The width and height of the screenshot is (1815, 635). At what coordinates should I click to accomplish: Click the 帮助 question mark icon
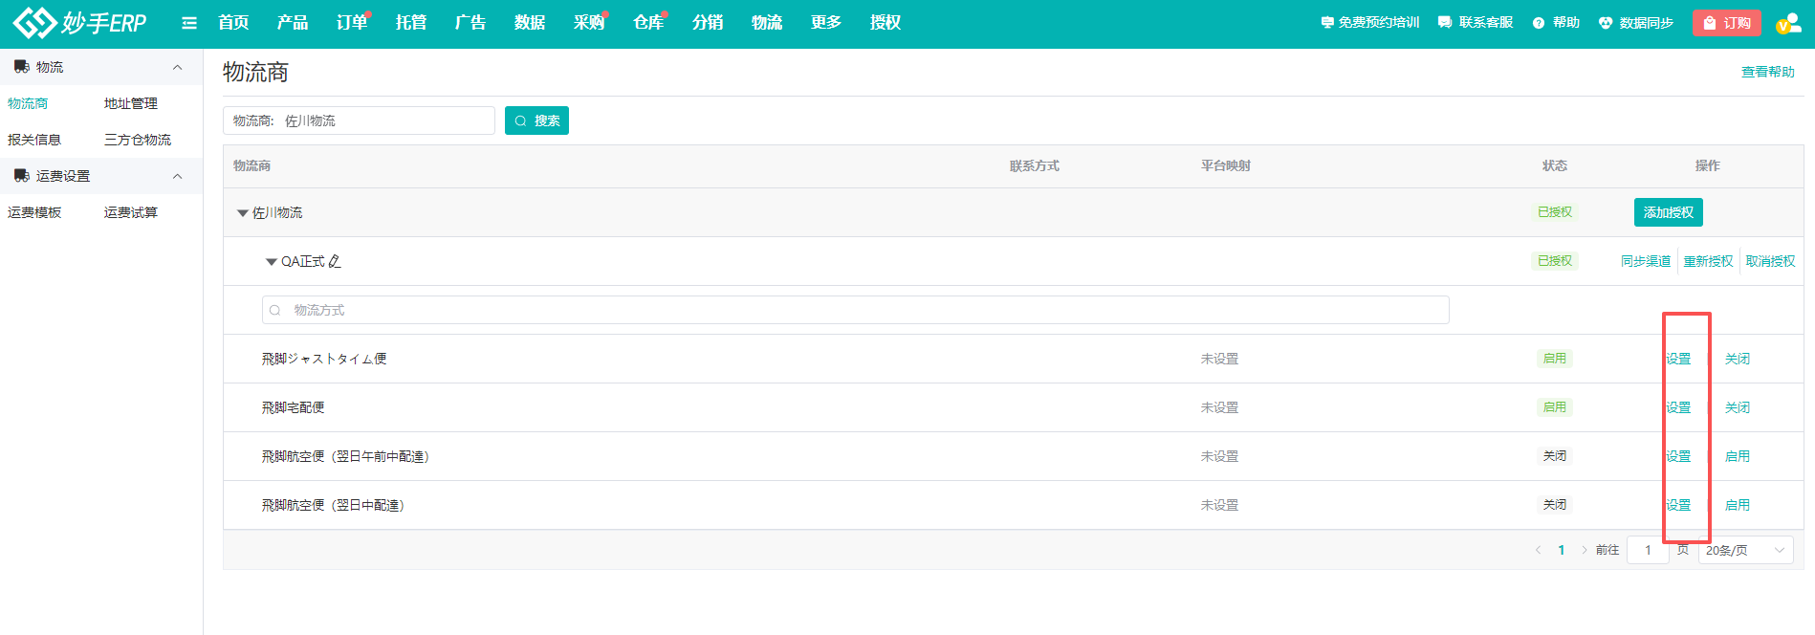(x=1539, y=23)
